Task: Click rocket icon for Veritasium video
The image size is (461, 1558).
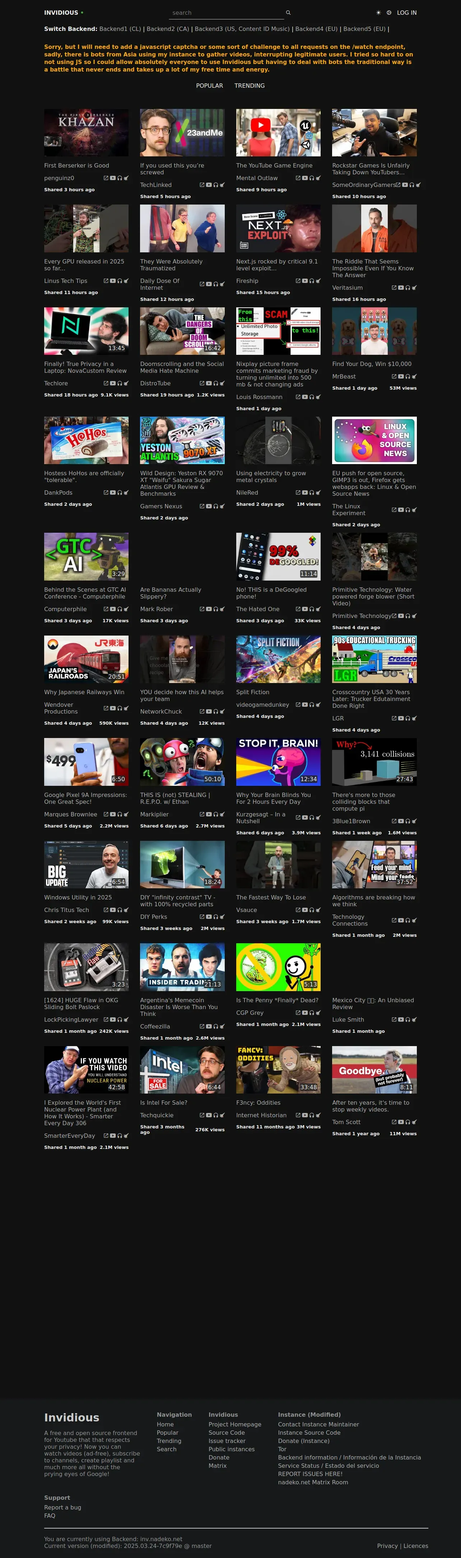Action: click(x=414, y=288)
